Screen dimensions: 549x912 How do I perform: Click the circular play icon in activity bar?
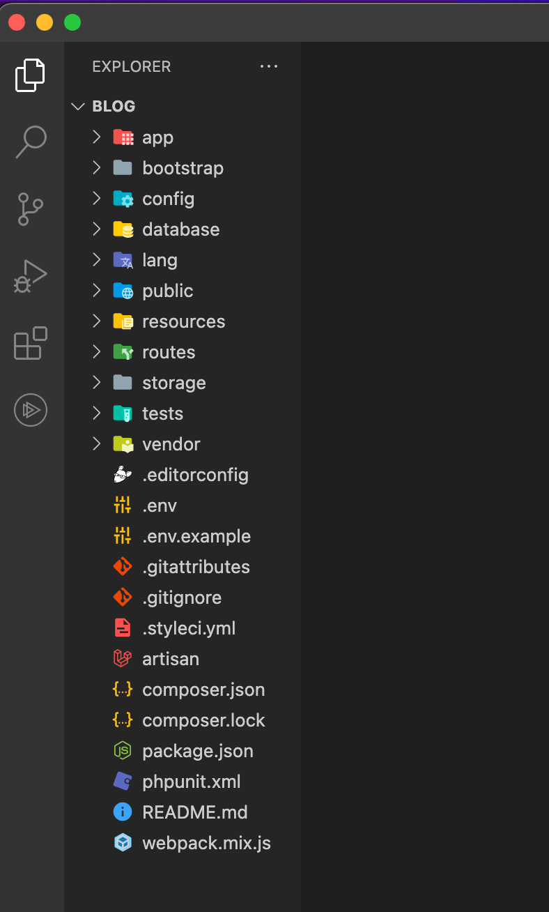[31, 410]
